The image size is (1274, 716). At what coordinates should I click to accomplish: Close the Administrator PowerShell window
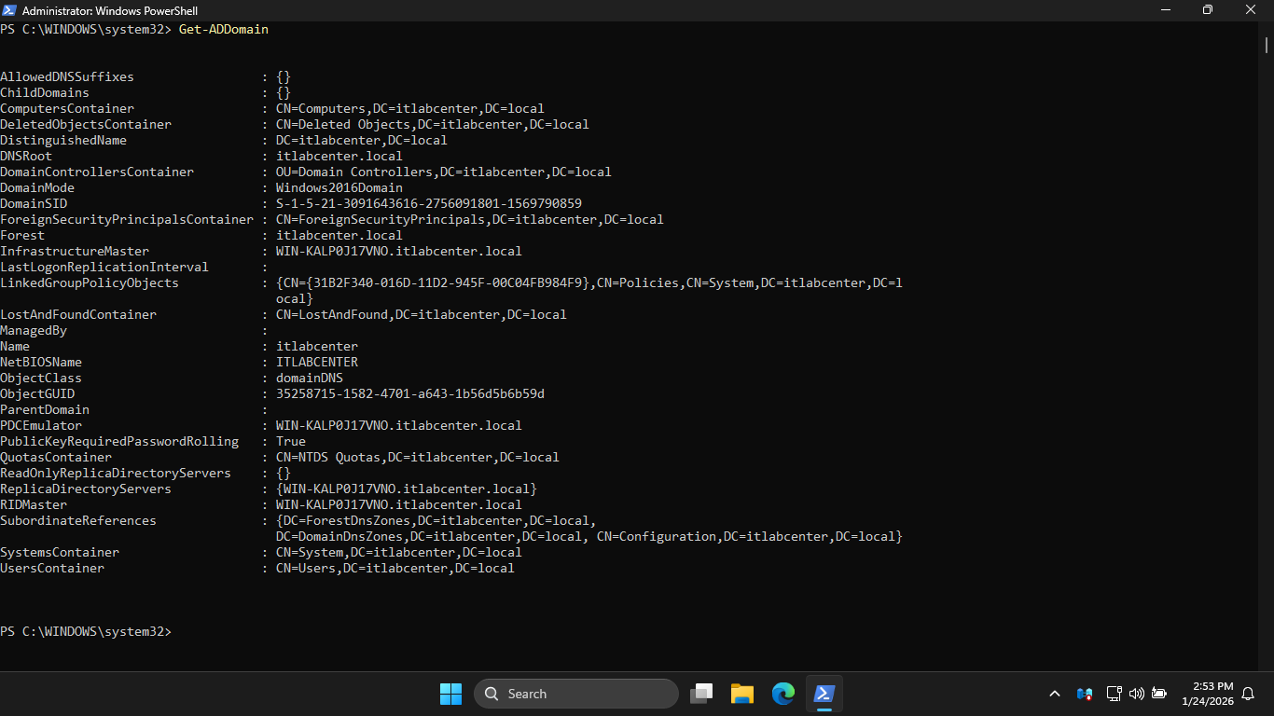pyautogui.click(x=1251, y=10)
